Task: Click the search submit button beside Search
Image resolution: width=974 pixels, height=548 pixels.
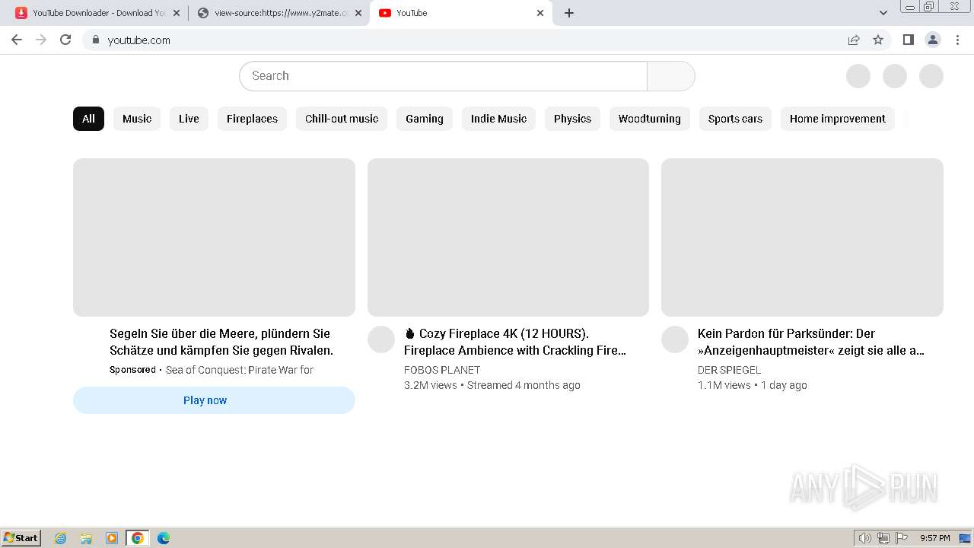Action: [x=670, y=76]
